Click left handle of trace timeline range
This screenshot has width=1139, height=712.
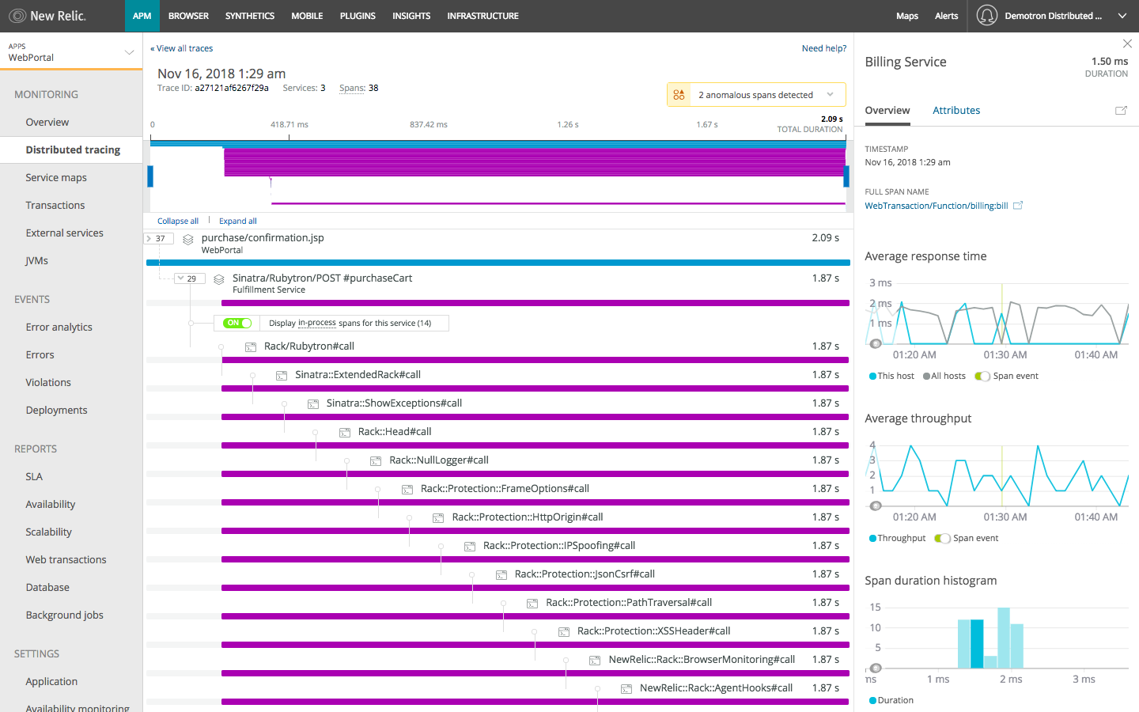[x=150, y=176]
